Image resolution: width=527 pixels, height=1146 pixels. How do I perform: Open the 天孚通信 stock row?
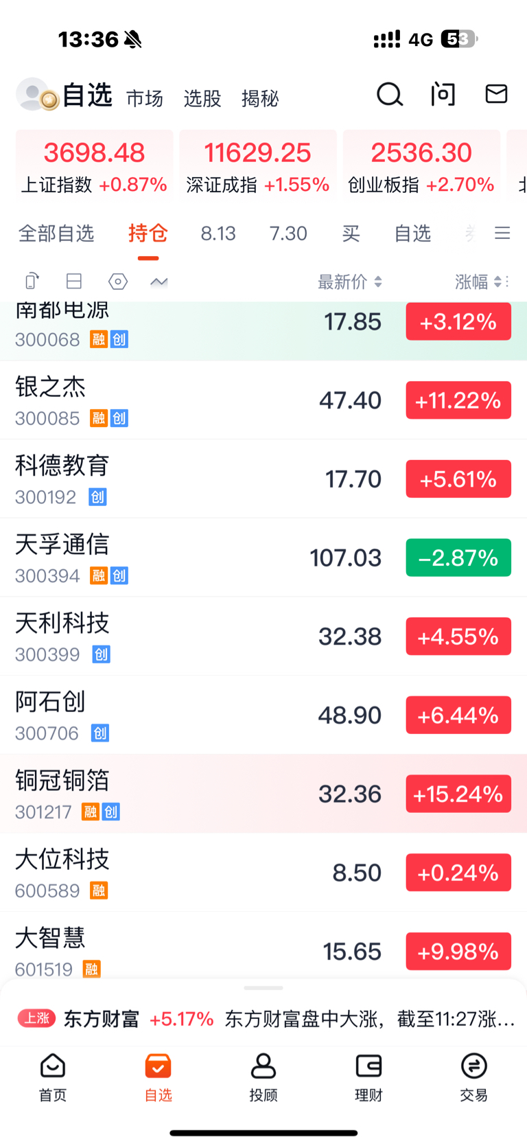click(x=263, y=558)
